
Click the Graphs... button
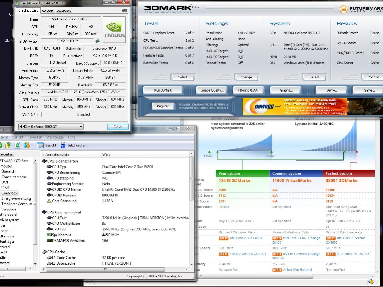(x=286, y=90)
